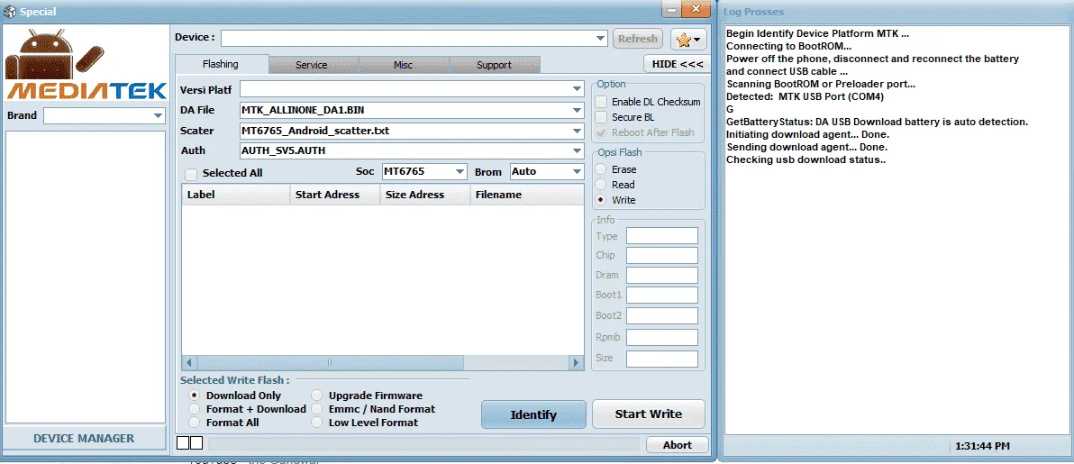This screenshot has width=1074, height=464.
Task: Click the Boot1 info field
Action: 661,296
